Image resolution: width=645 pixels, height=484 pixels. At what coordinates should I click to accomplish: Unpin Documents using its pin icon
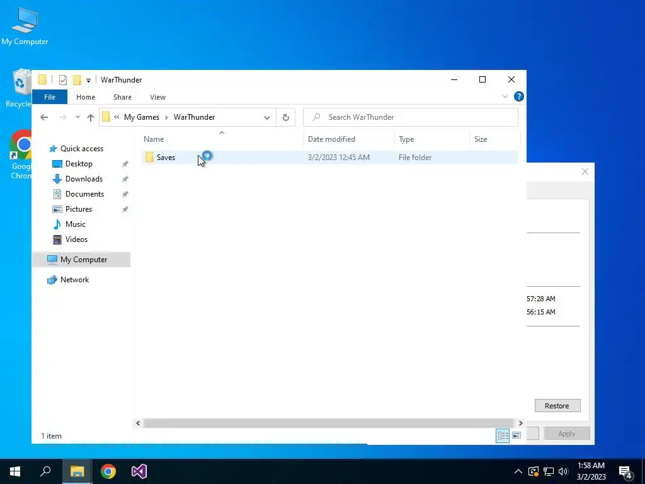pyautogui.click(x=125, y=194)
